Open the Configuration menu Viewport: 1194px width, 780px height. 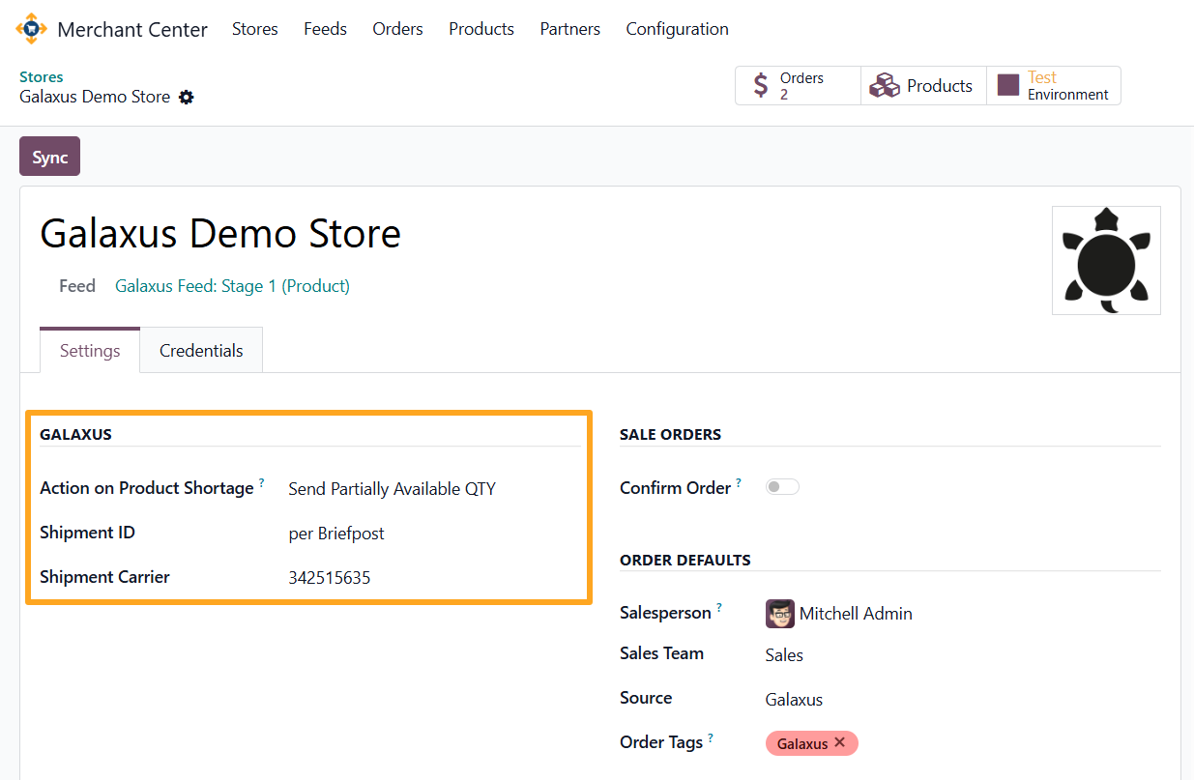click(x=677, y=29)
